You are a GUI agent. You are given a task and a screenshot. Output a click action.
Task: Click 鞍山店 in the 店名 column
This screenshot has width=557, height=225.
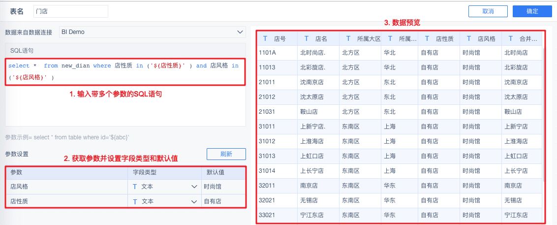pos(318,112)
